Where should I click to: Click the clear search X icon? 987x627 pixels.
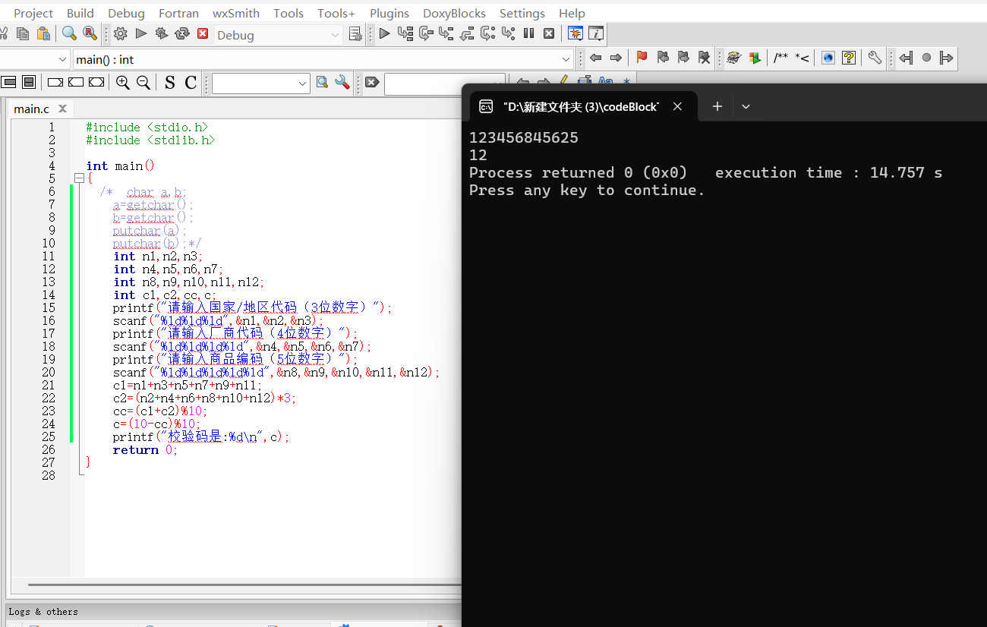pos(372,83)
